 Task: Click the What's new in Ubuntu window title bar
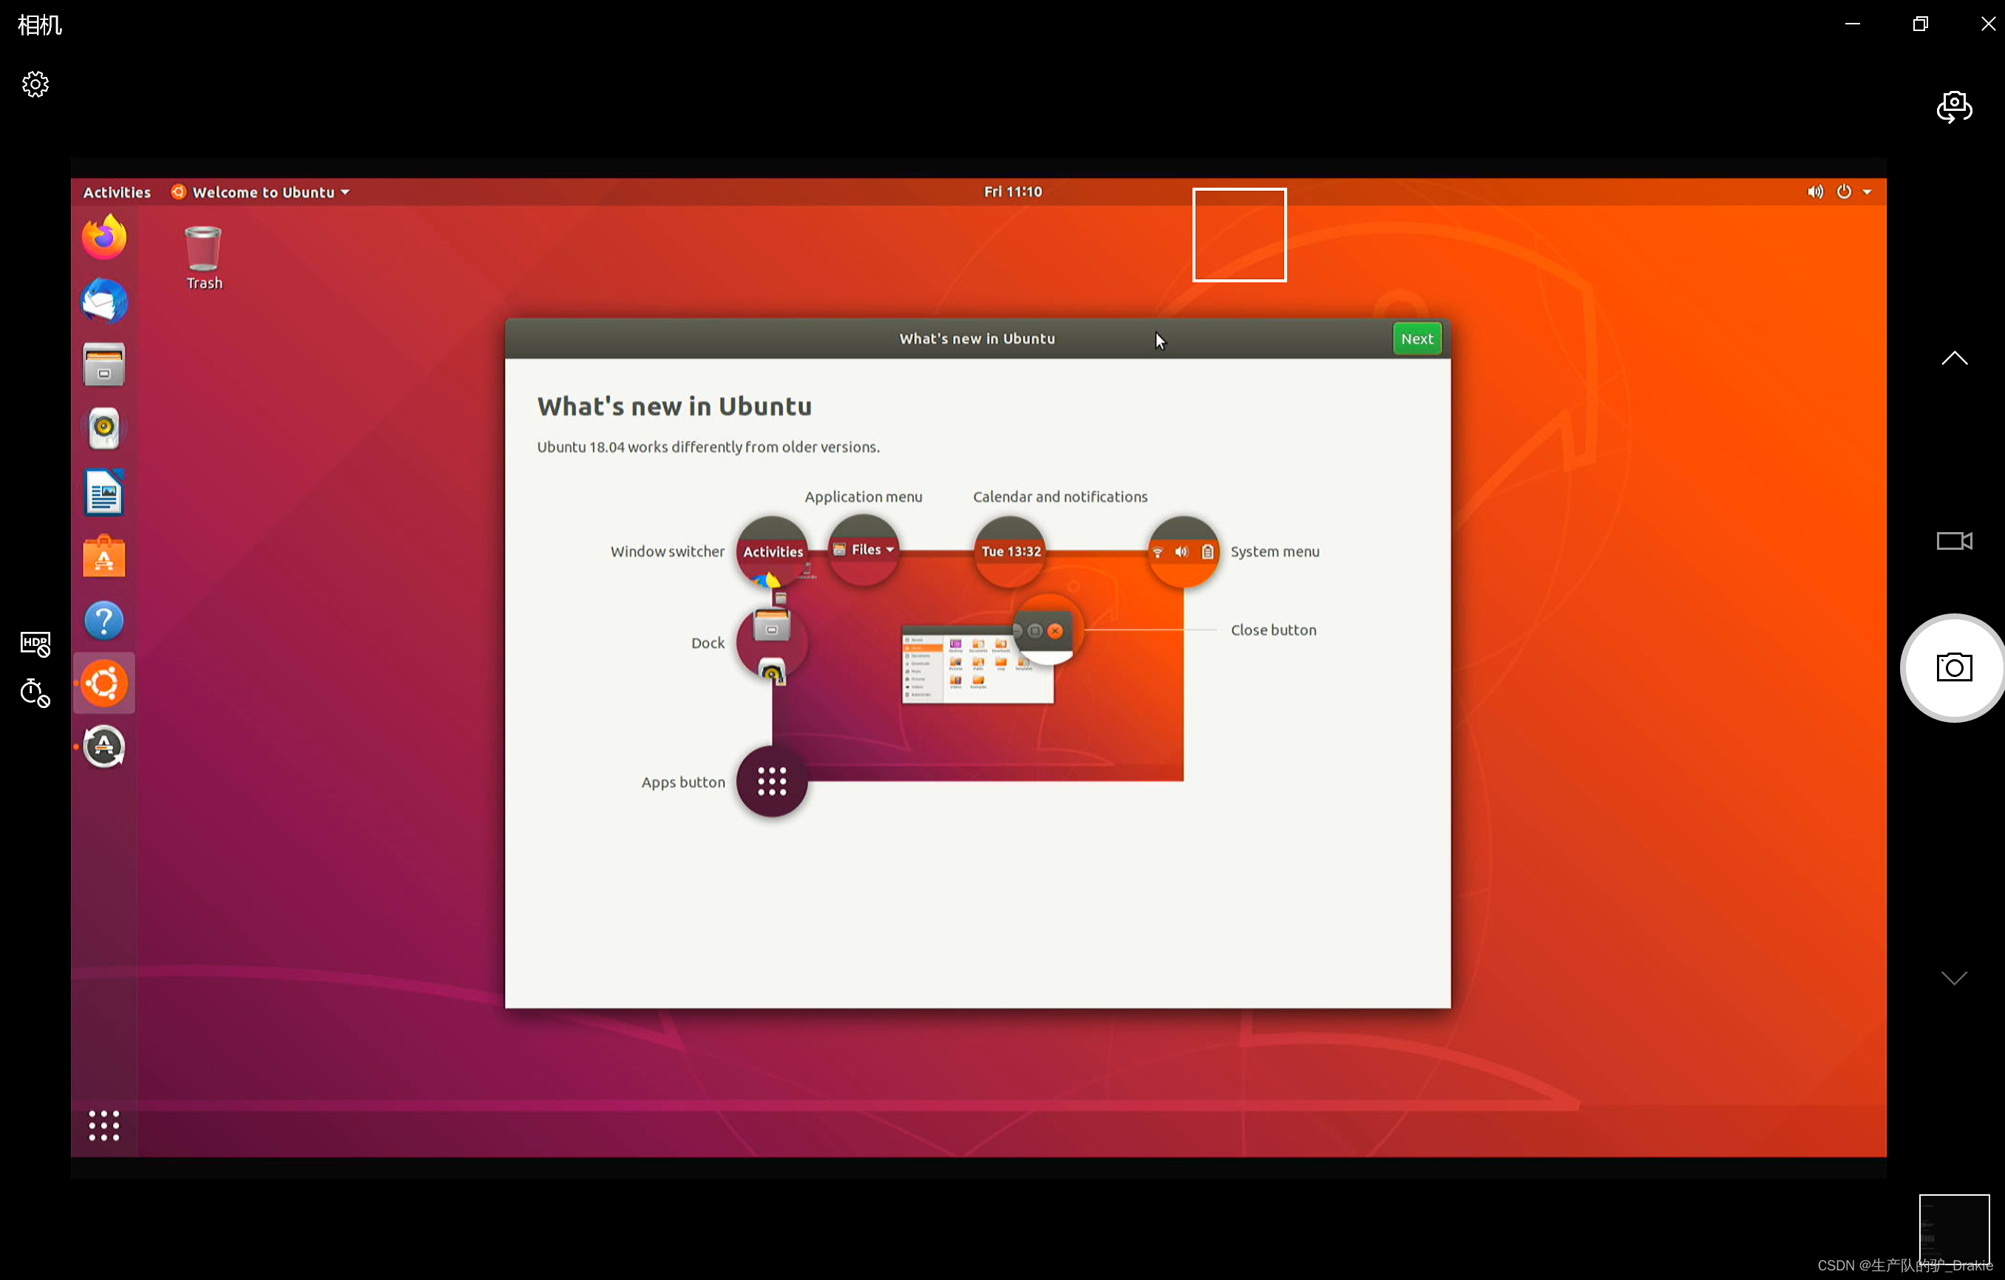977,338
